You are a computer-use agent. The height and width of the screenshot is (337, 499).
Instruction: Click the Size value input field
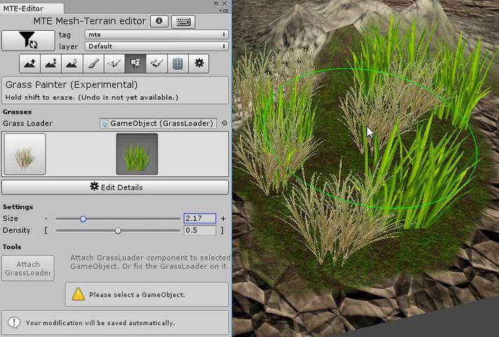(199, 219)
